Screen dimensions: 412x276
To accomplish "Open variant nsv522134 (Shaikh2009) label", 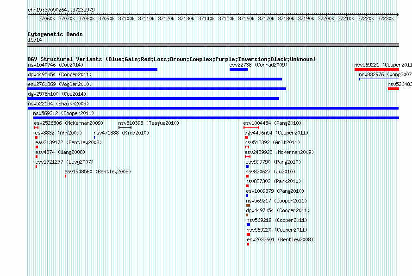I will click(x=58, y=104).
